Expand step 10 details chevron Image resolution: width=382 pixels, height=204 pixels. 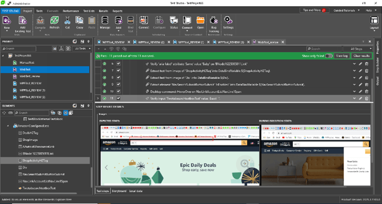click(x=355, y=92)
